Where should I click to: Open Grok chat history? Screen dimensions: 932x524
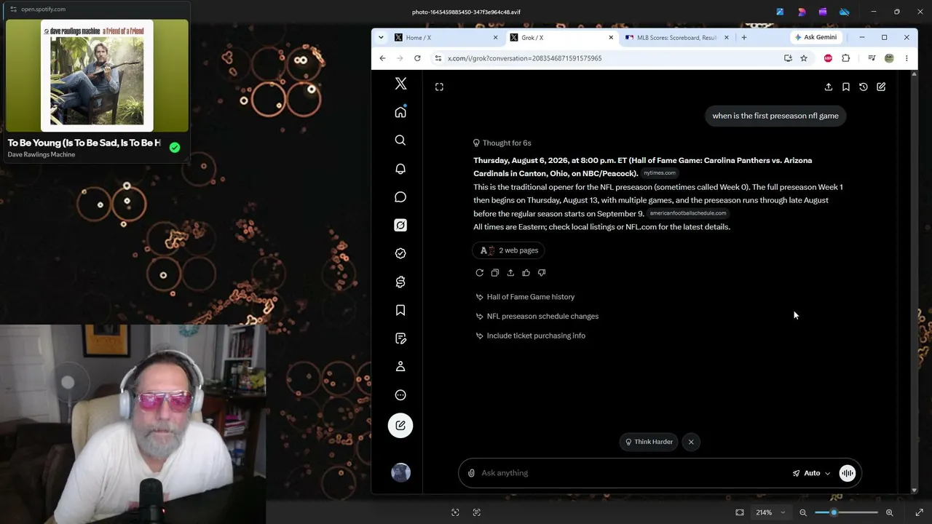pos(864,87)
